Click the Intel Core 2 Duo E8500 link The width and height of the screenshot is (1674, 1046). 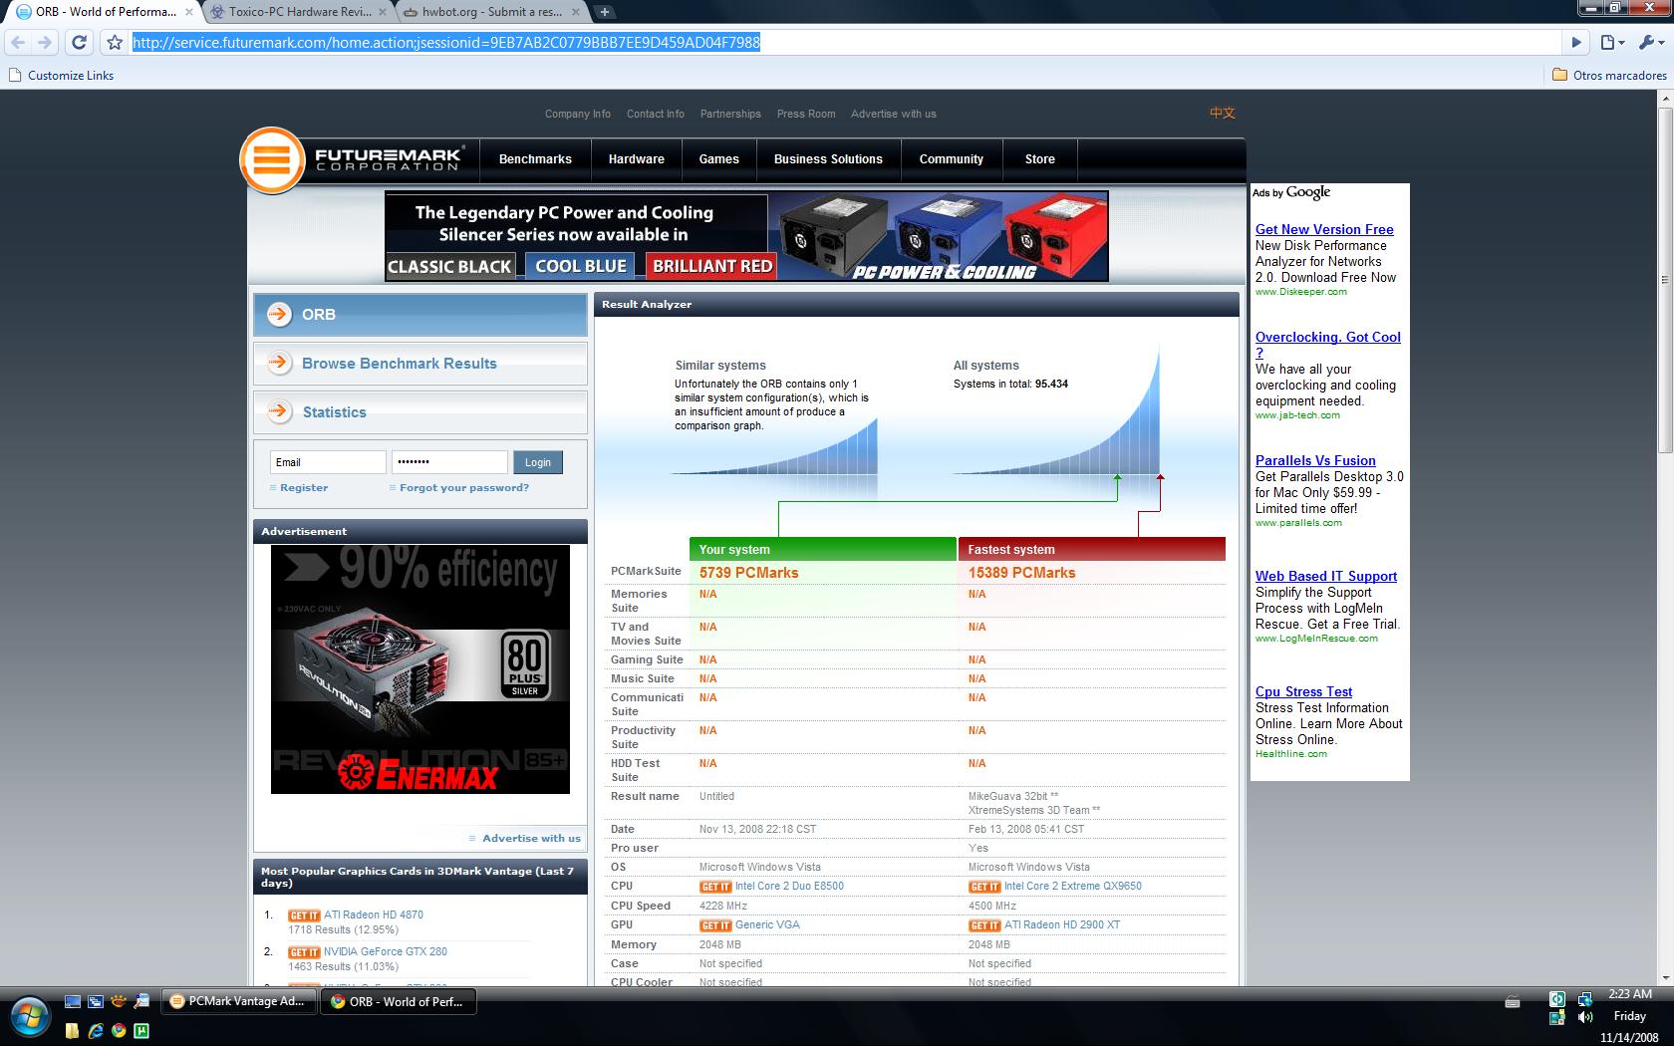pyautogui.click(x=789, y=887)
